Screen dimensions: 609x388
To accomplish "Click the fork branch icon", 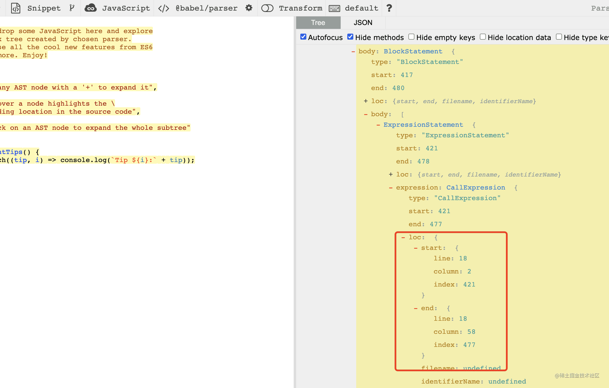I will (72, 8).
